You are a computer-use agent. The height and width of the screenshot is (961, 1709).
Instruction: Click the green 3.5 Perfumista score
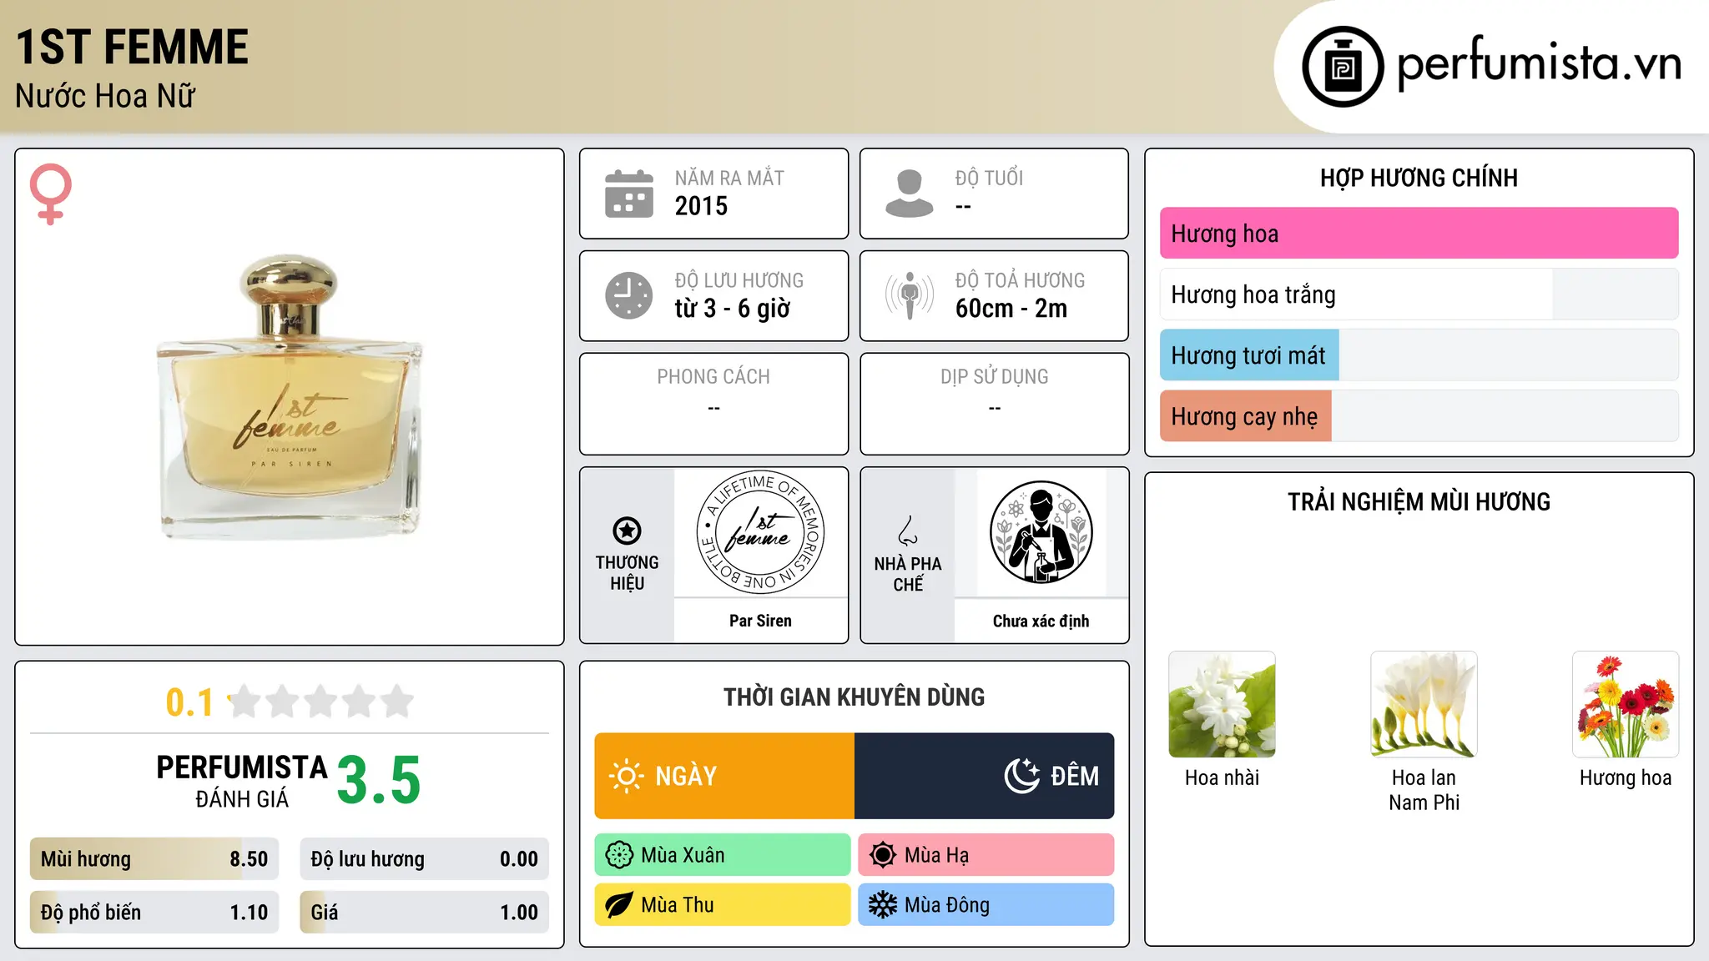[x=379, y=781]
